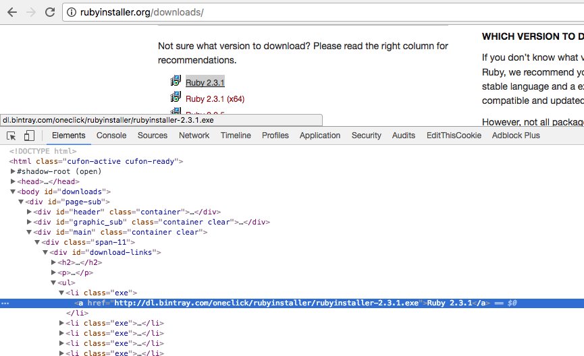The image size is (584, 356).
Task: Select the html class="cufon-active cufon-ready" line
Action: point(96,161)
